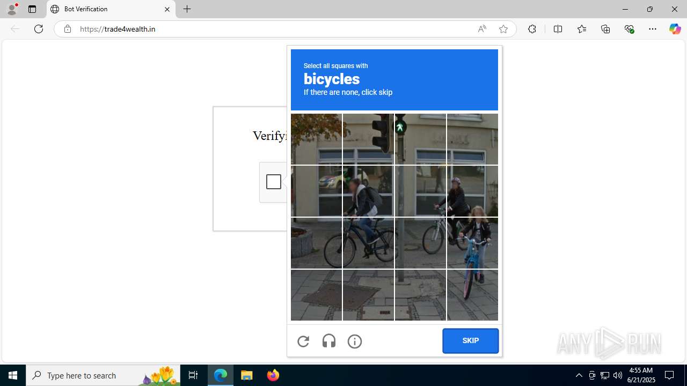The width and height of the screenshot is (687, 386).
Task: Open browser profile icon
Action: point(12,9)
